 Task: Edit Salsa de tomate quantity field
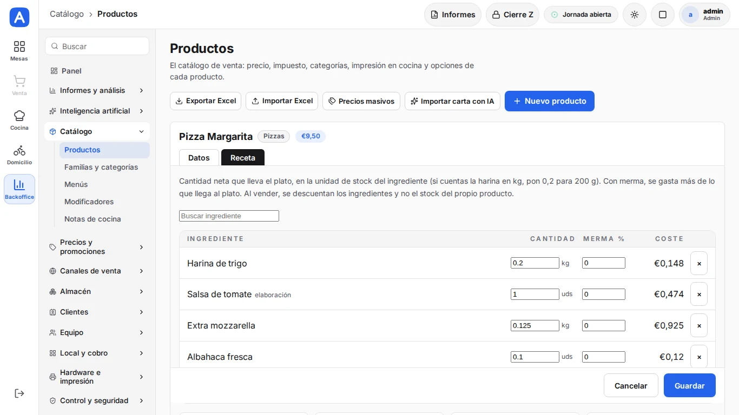tap(535, 294)
